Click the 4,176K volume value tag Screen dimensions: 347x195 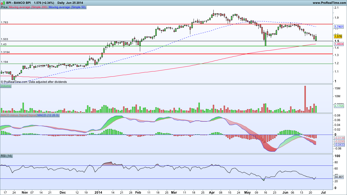339,106
